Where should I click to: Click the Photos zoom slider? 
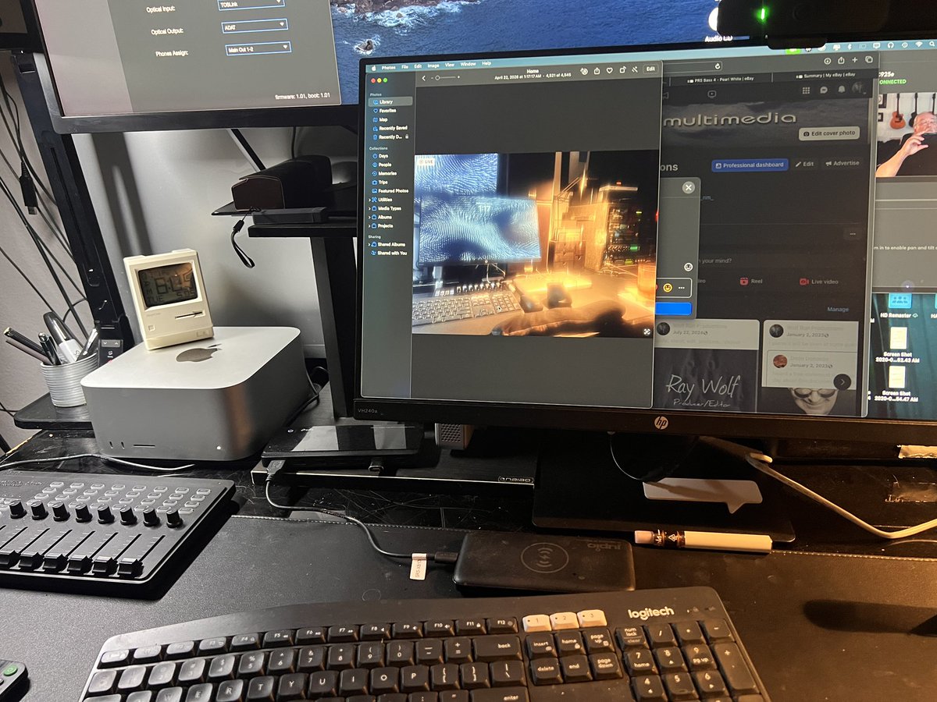point(445,77)
